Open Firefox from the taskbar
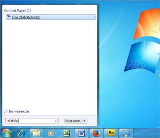The width and height of the screenshot is (160, 138). (x=96, y=133)
